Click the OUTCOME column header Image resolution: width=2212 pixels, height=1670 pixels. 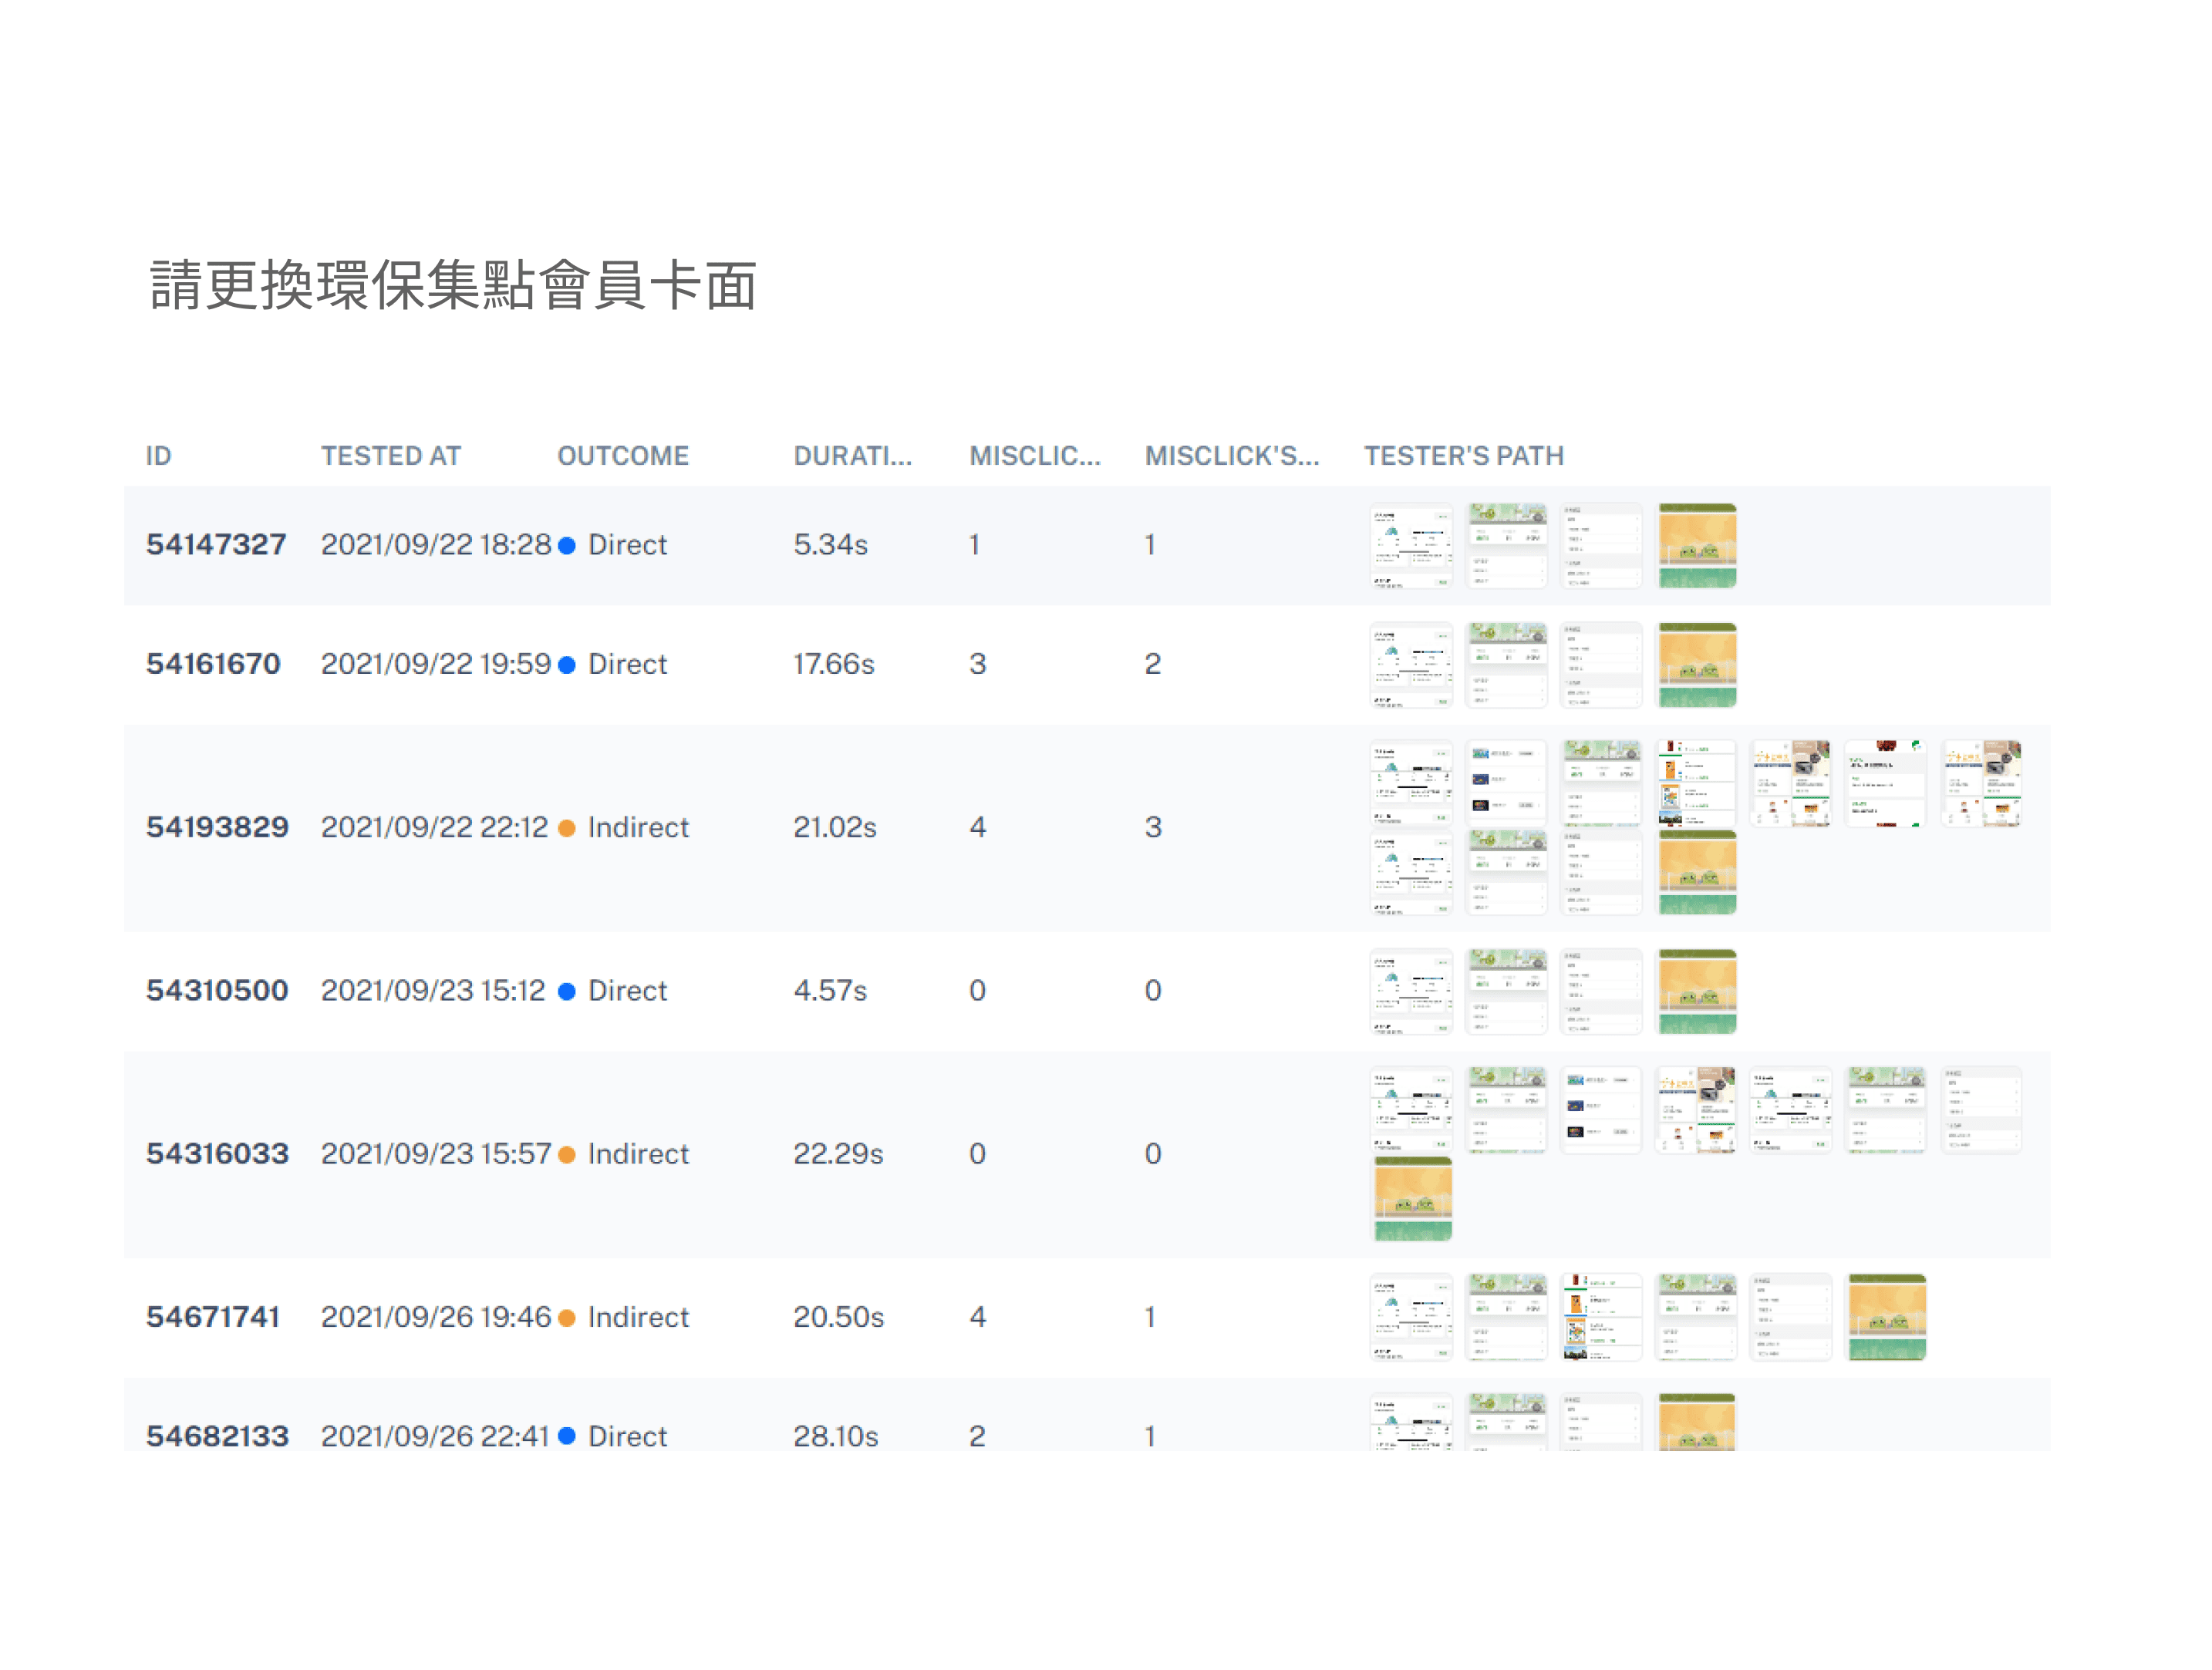[x=622, y=456]
